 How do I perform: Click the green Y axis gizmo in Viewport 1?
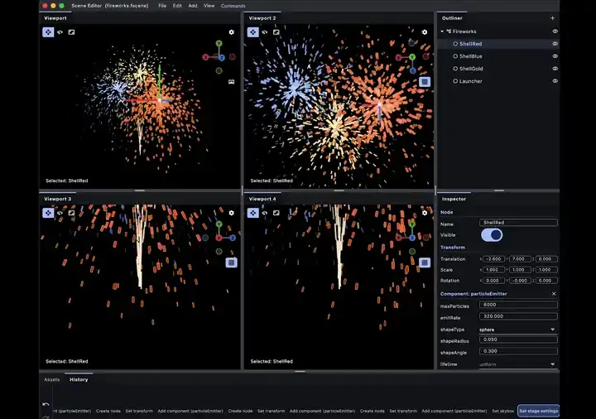point(219,43)
